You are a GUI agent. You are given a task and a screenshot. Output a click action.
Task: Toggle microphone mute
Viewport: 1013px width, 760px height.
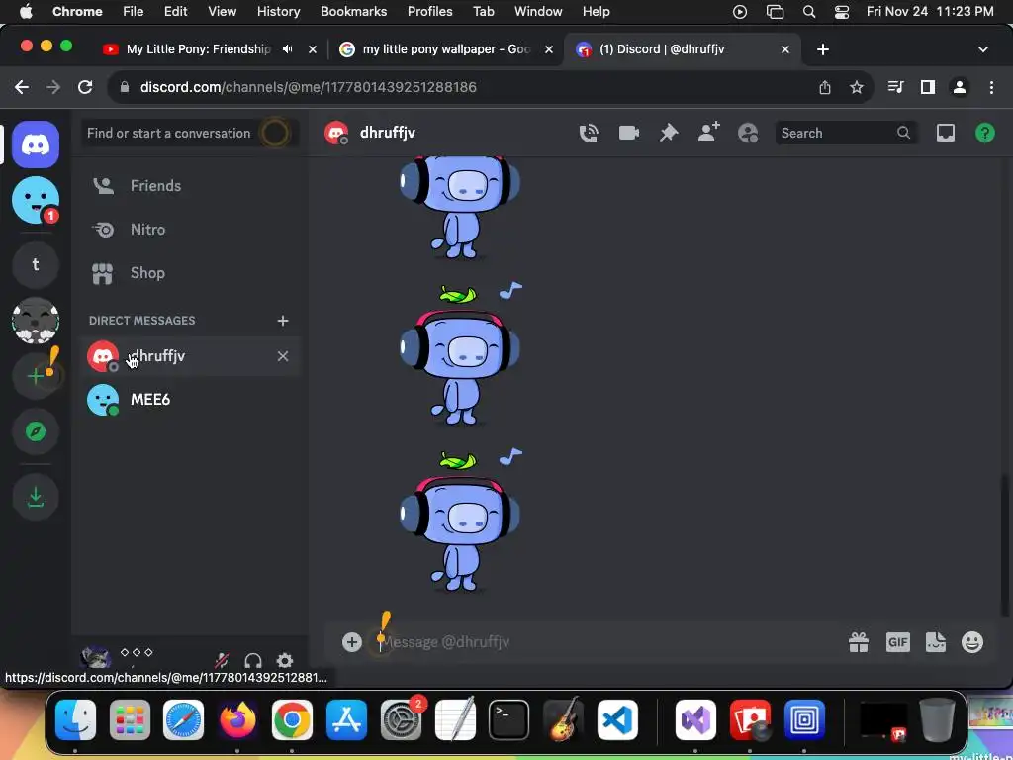click(x=222, y=660)
